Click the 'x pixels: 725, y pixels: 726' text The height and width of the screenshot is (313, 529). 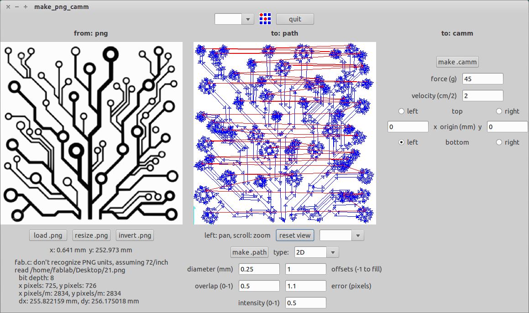point(58,286)
